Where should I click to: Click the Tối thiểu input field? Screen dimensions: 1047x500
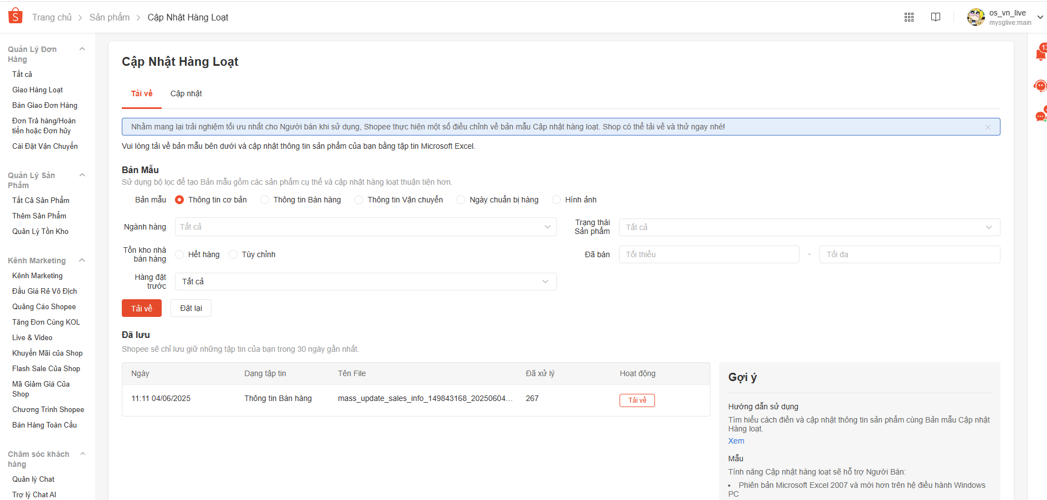click(709, 254)
